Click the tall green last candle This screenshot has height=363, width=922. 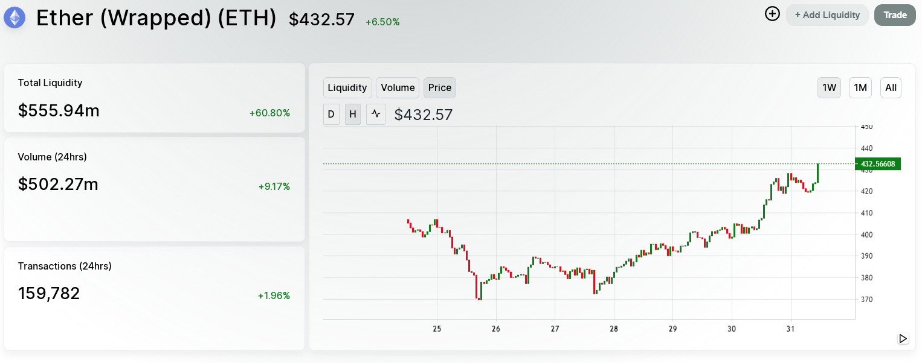(817, 173)
